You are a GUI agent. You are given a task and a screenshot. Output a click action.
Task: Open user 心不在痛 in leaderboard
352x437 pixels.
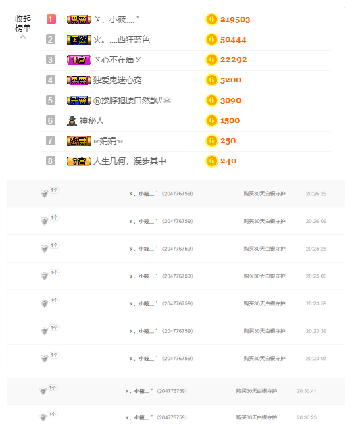pyautogui.click(x=118, y=59)
